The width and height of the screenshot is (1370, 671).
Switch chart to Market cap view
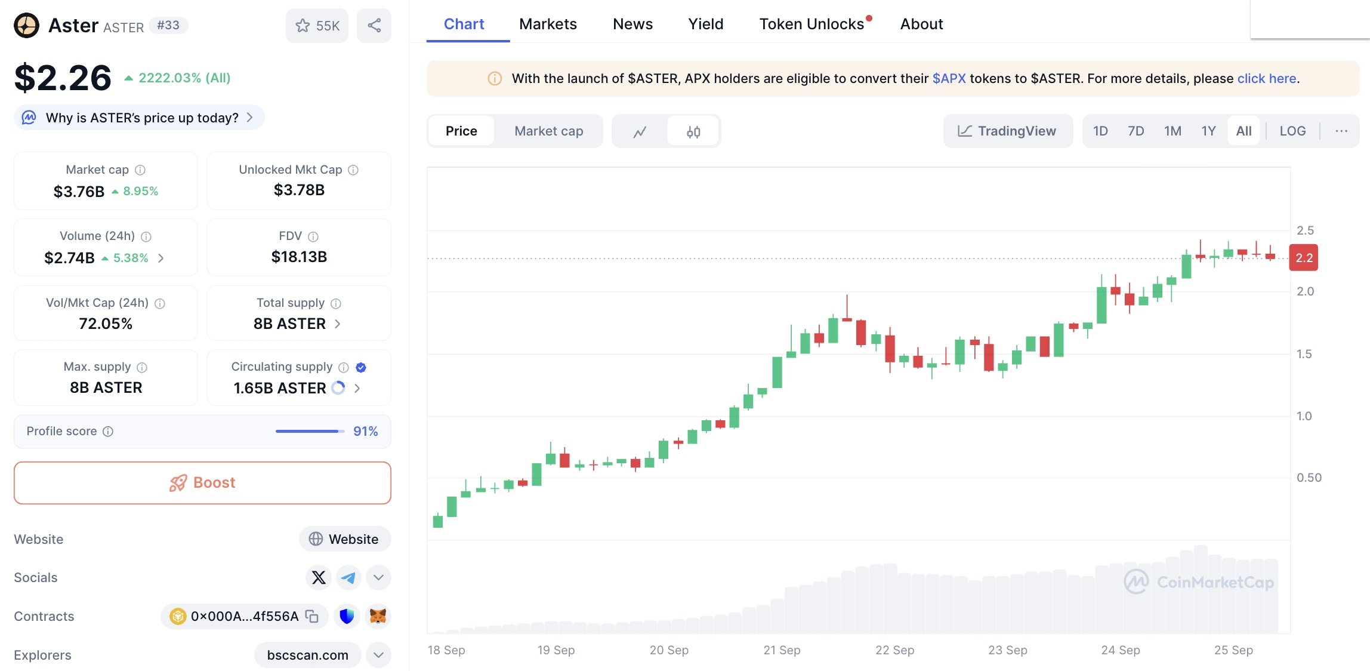(x=548, y=131)
